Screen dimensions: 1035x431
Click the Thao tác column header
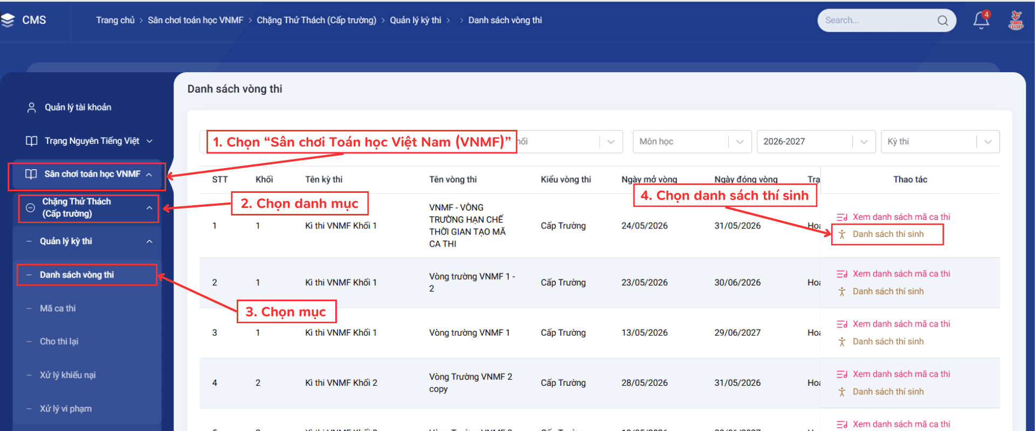point(910,180)
